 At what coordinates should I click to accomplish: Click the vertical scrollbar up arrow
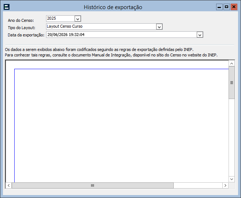(x=231, y=63)
